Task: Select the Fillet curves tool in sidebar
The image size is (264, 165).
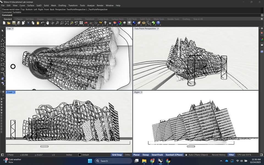Action: [3, 74]
